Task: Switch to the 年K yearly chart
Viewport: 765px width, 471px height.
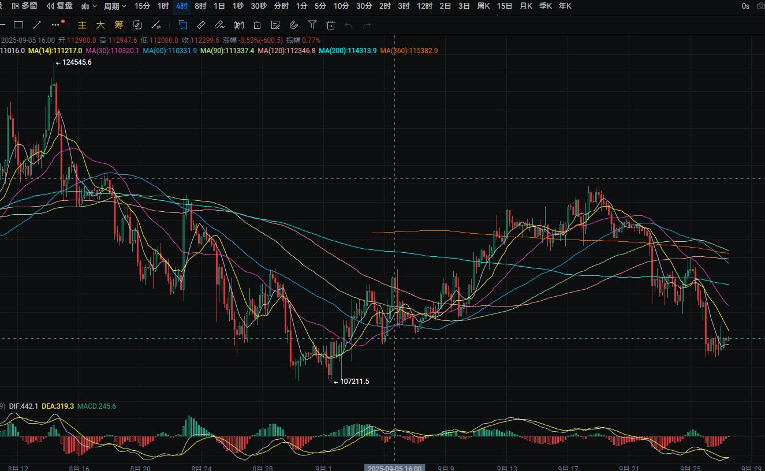Action: pos(565,6)
